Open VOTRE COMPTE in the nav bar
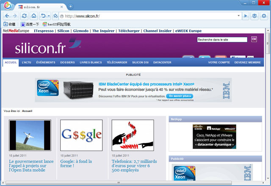This screenshot has width=271, height=186. coord(219,62)
